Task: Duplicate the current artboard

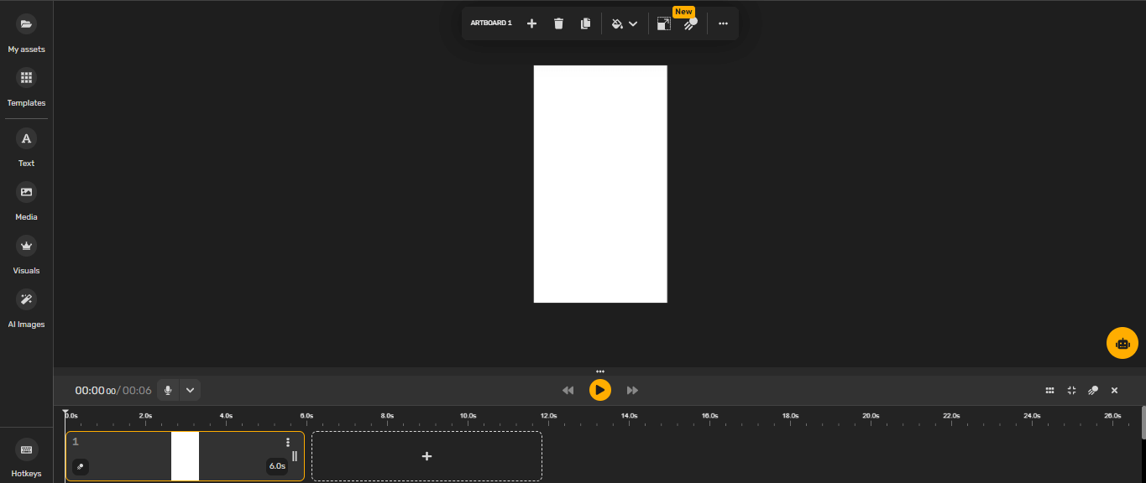Action: (585, 23)
